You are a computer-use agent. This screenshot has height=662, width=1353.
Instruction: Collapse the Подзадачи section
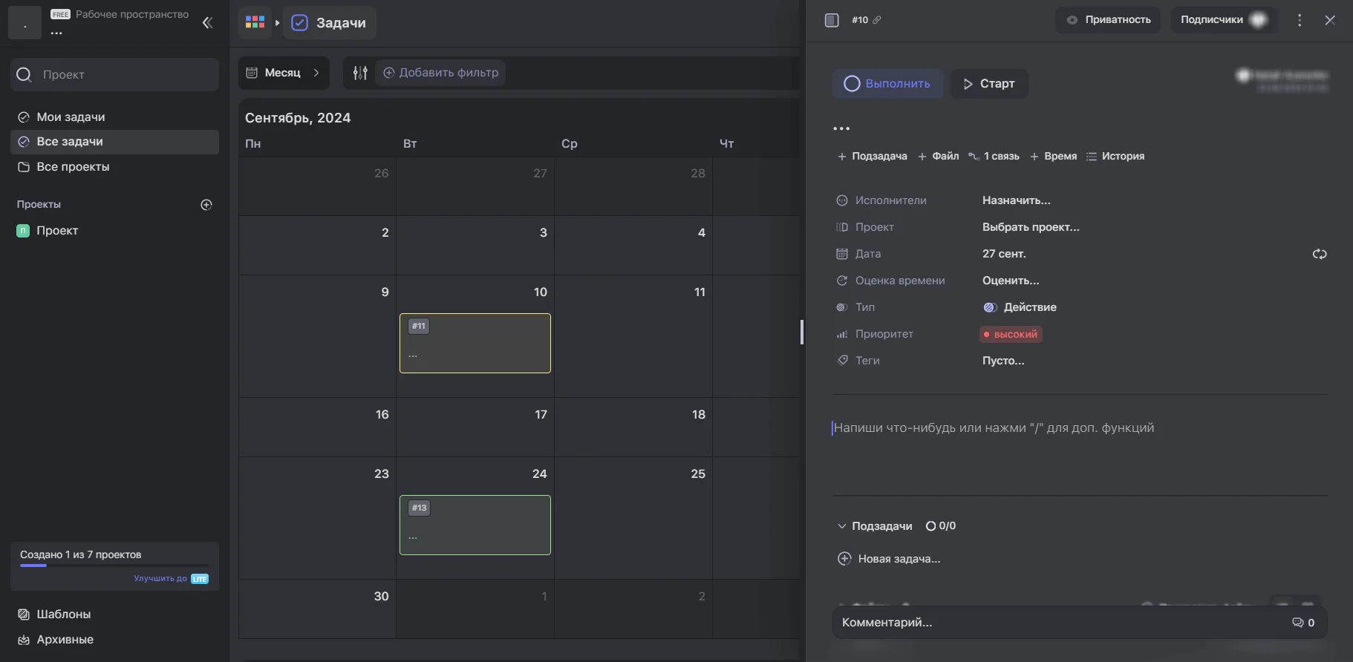[x=841, y=526]
